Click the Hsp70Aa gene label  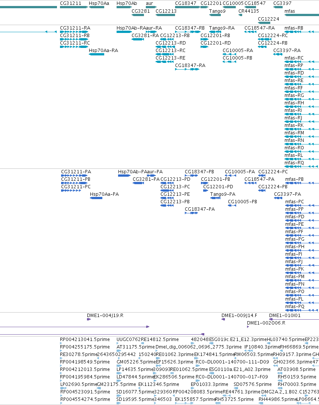[x=99, y=3]
